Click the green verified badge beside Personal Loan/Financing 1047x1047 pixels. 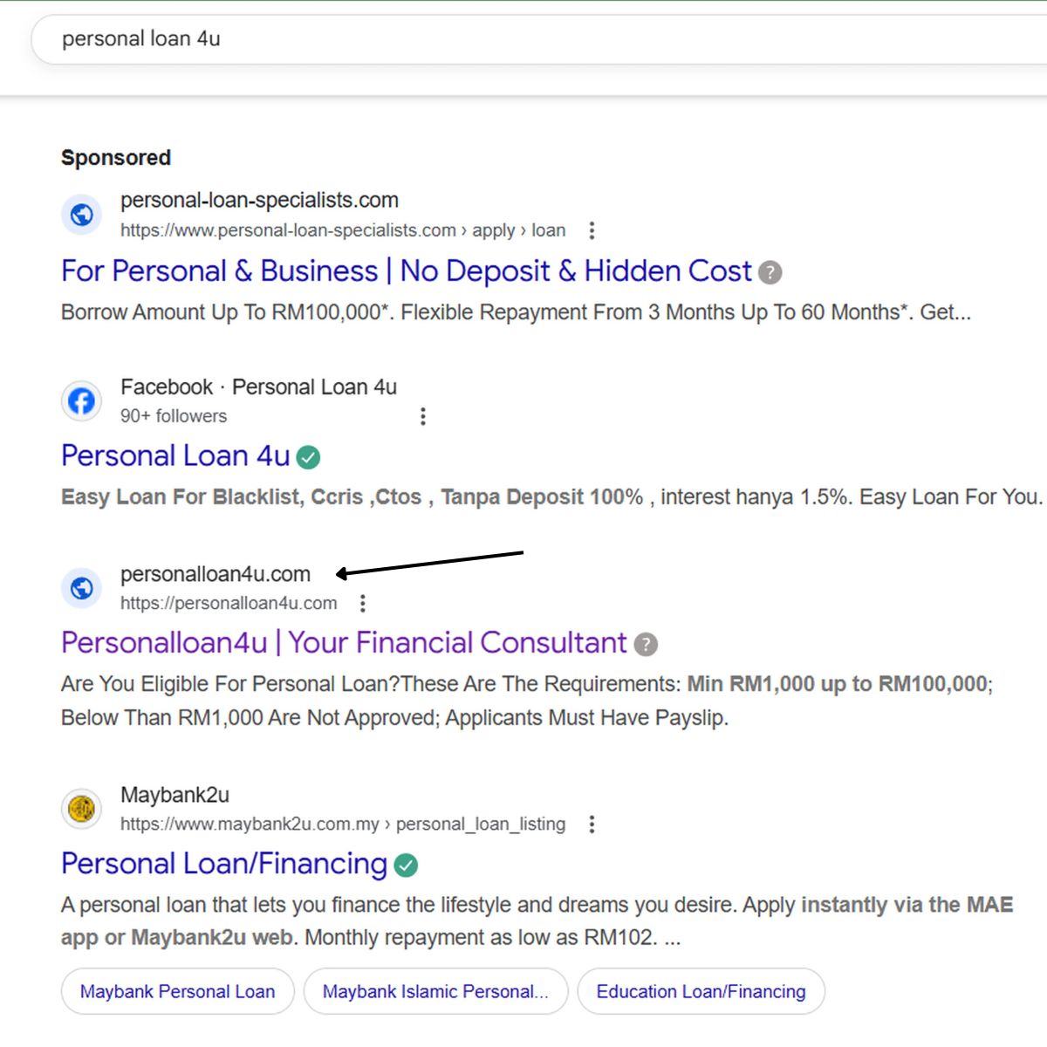click(x=406, y=866)
